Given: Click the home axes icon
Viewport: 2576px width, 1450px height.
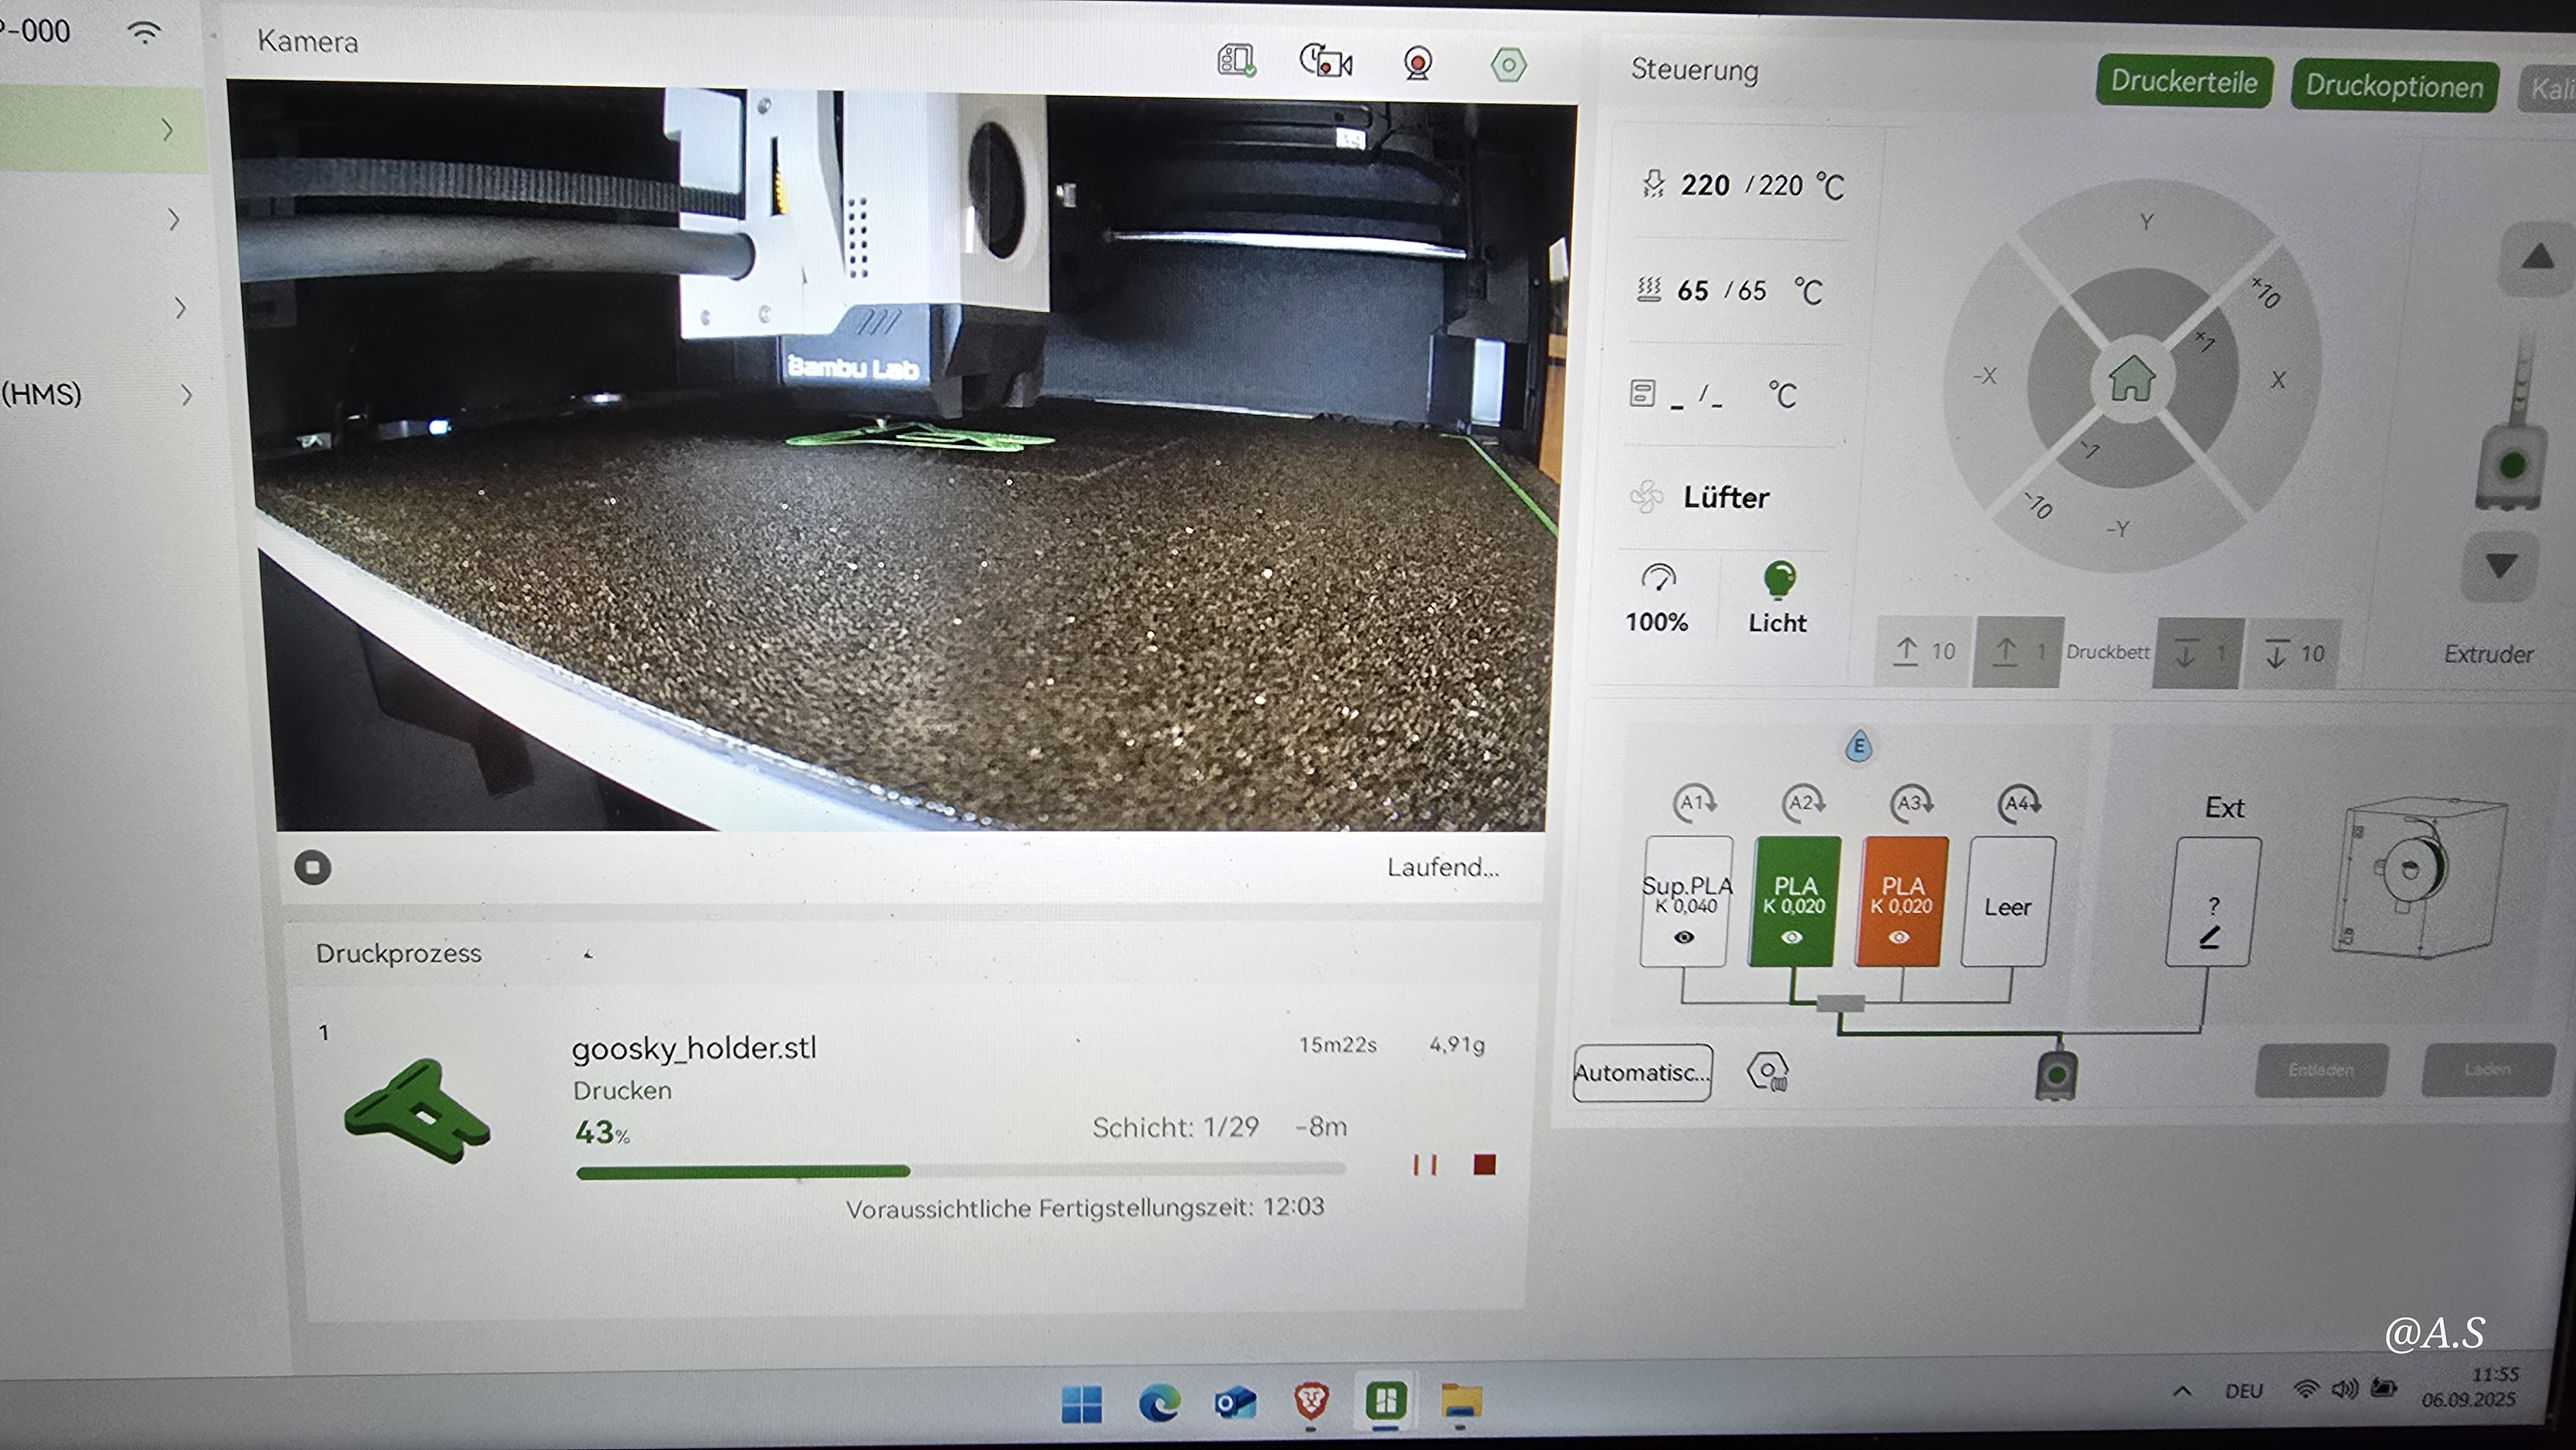Looking at the screenshot, I should (x=2131, y=378).
